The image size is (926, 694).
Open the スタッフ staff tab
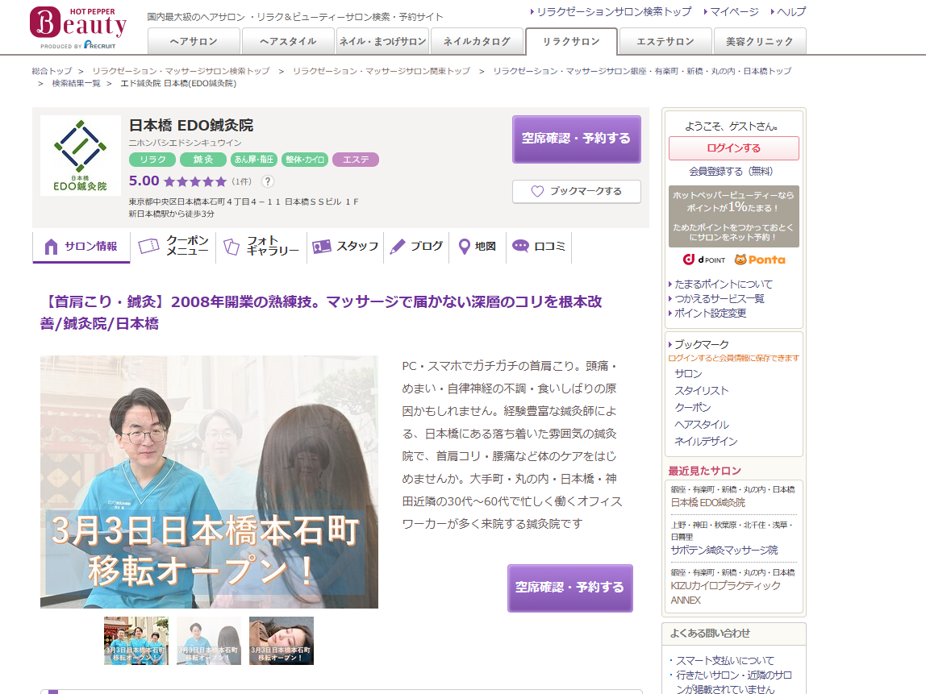click(346, 247)
